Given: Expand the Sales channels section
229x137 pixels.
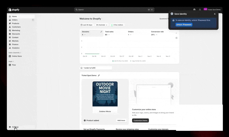Looking at the screenshot, I should 15,53.
